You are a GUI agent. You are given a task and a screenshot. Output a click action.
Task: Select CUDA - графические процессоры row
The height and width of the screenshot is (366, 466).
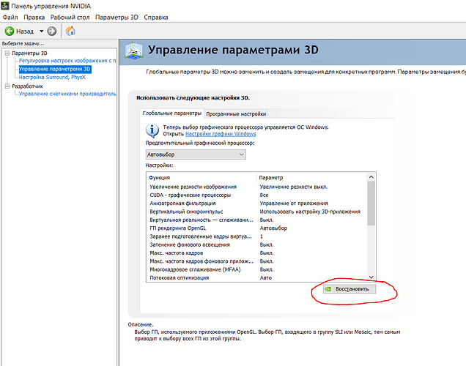pos(256,195)
